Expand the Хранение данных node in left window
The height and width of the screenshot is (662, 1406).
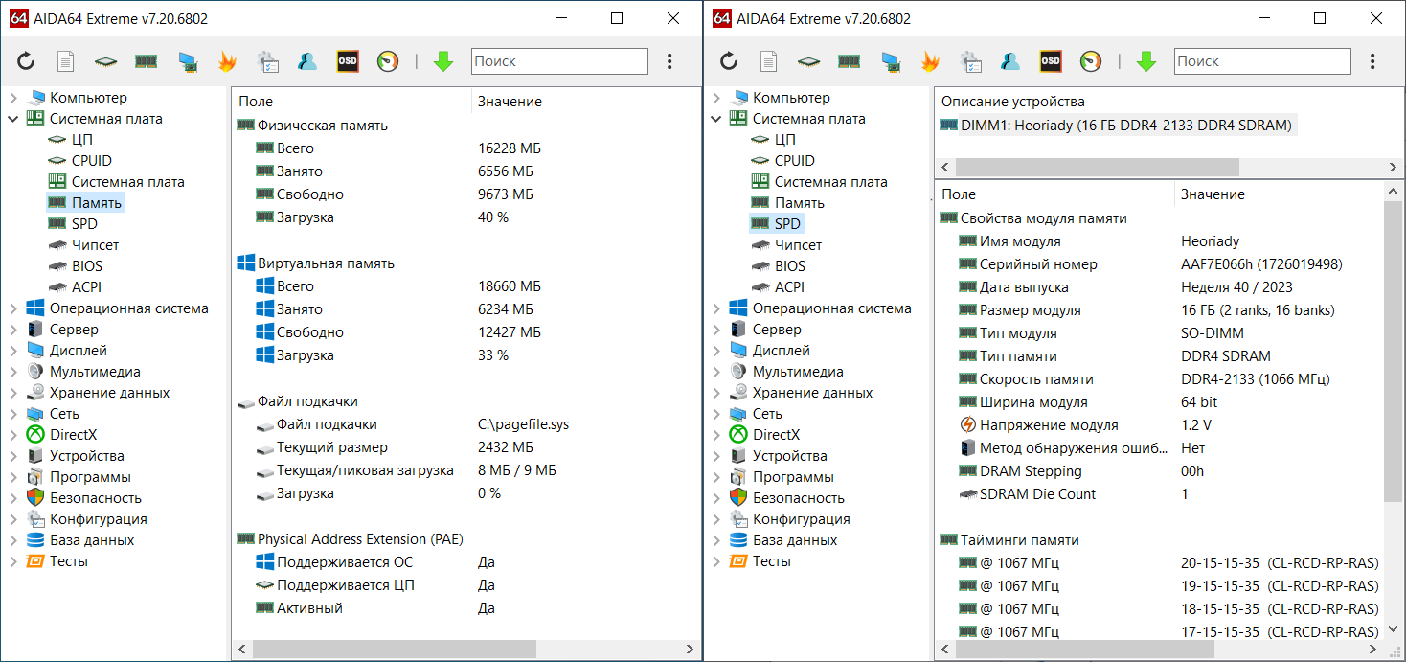click(x=13, y=393)
